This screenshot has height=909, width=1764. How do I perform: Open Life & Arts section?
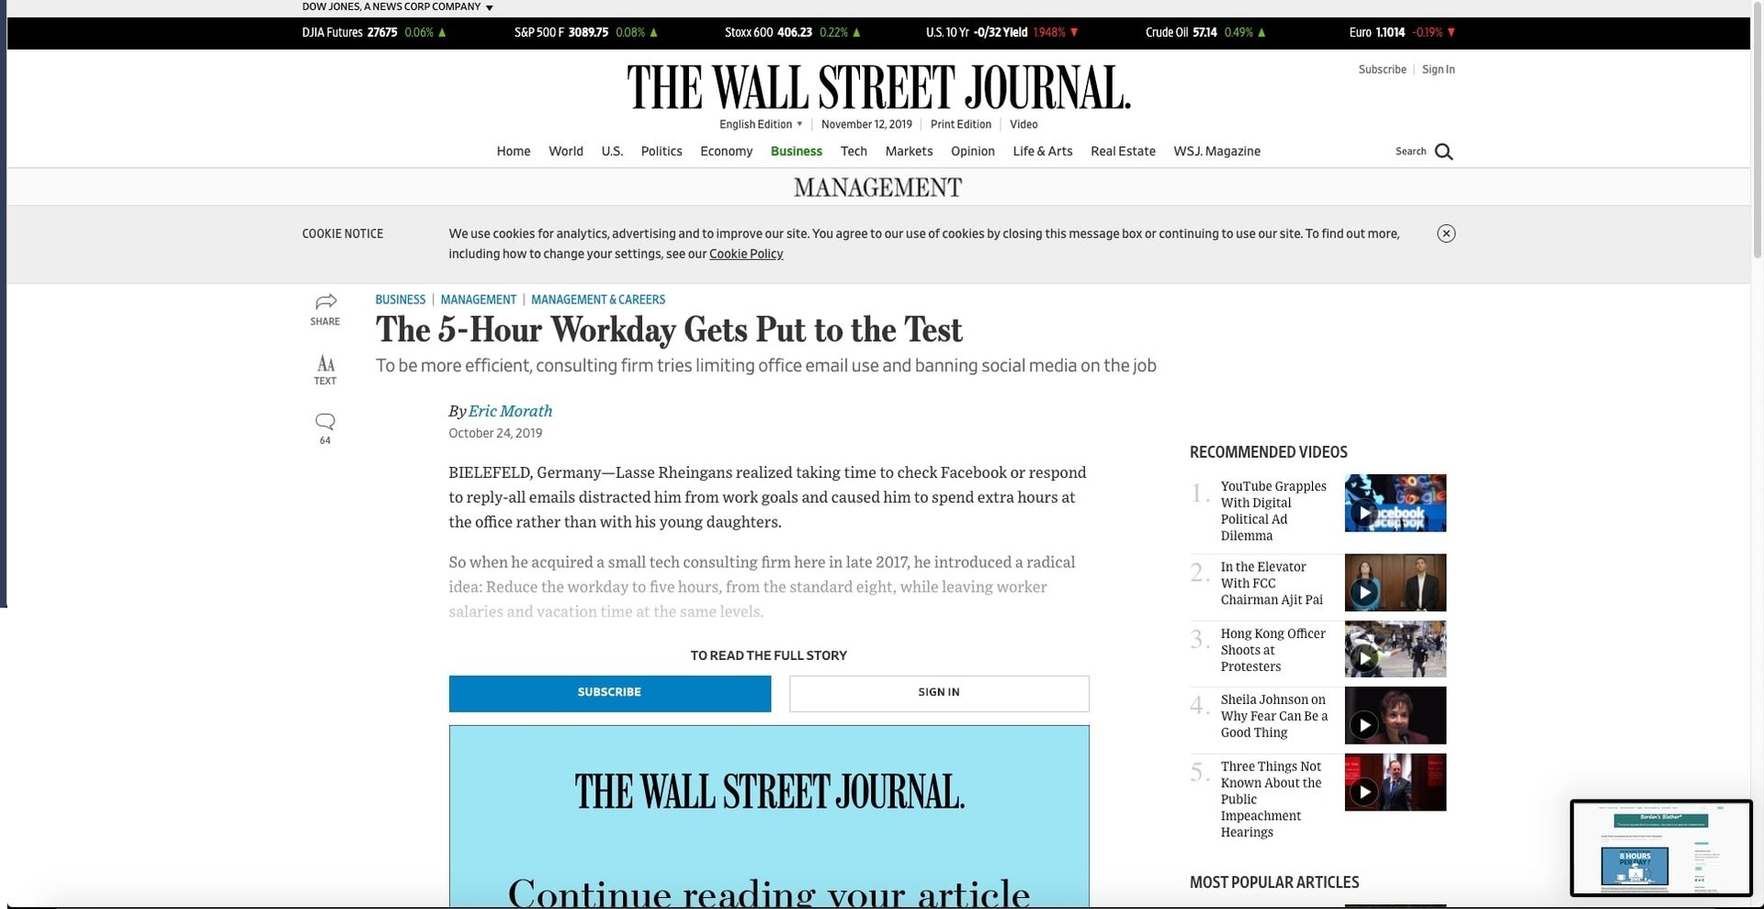click(x=1043, y=152)
